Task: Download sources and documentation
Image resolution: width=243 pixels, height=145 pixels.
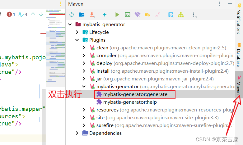Action: 92,15
